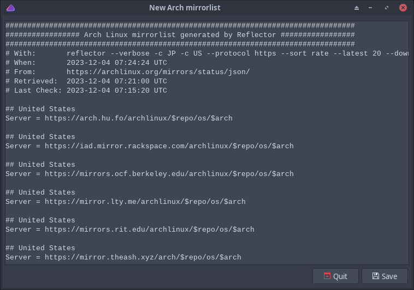
Task: Click the purple app icon in title bar
Action: (x=10, y=8)
